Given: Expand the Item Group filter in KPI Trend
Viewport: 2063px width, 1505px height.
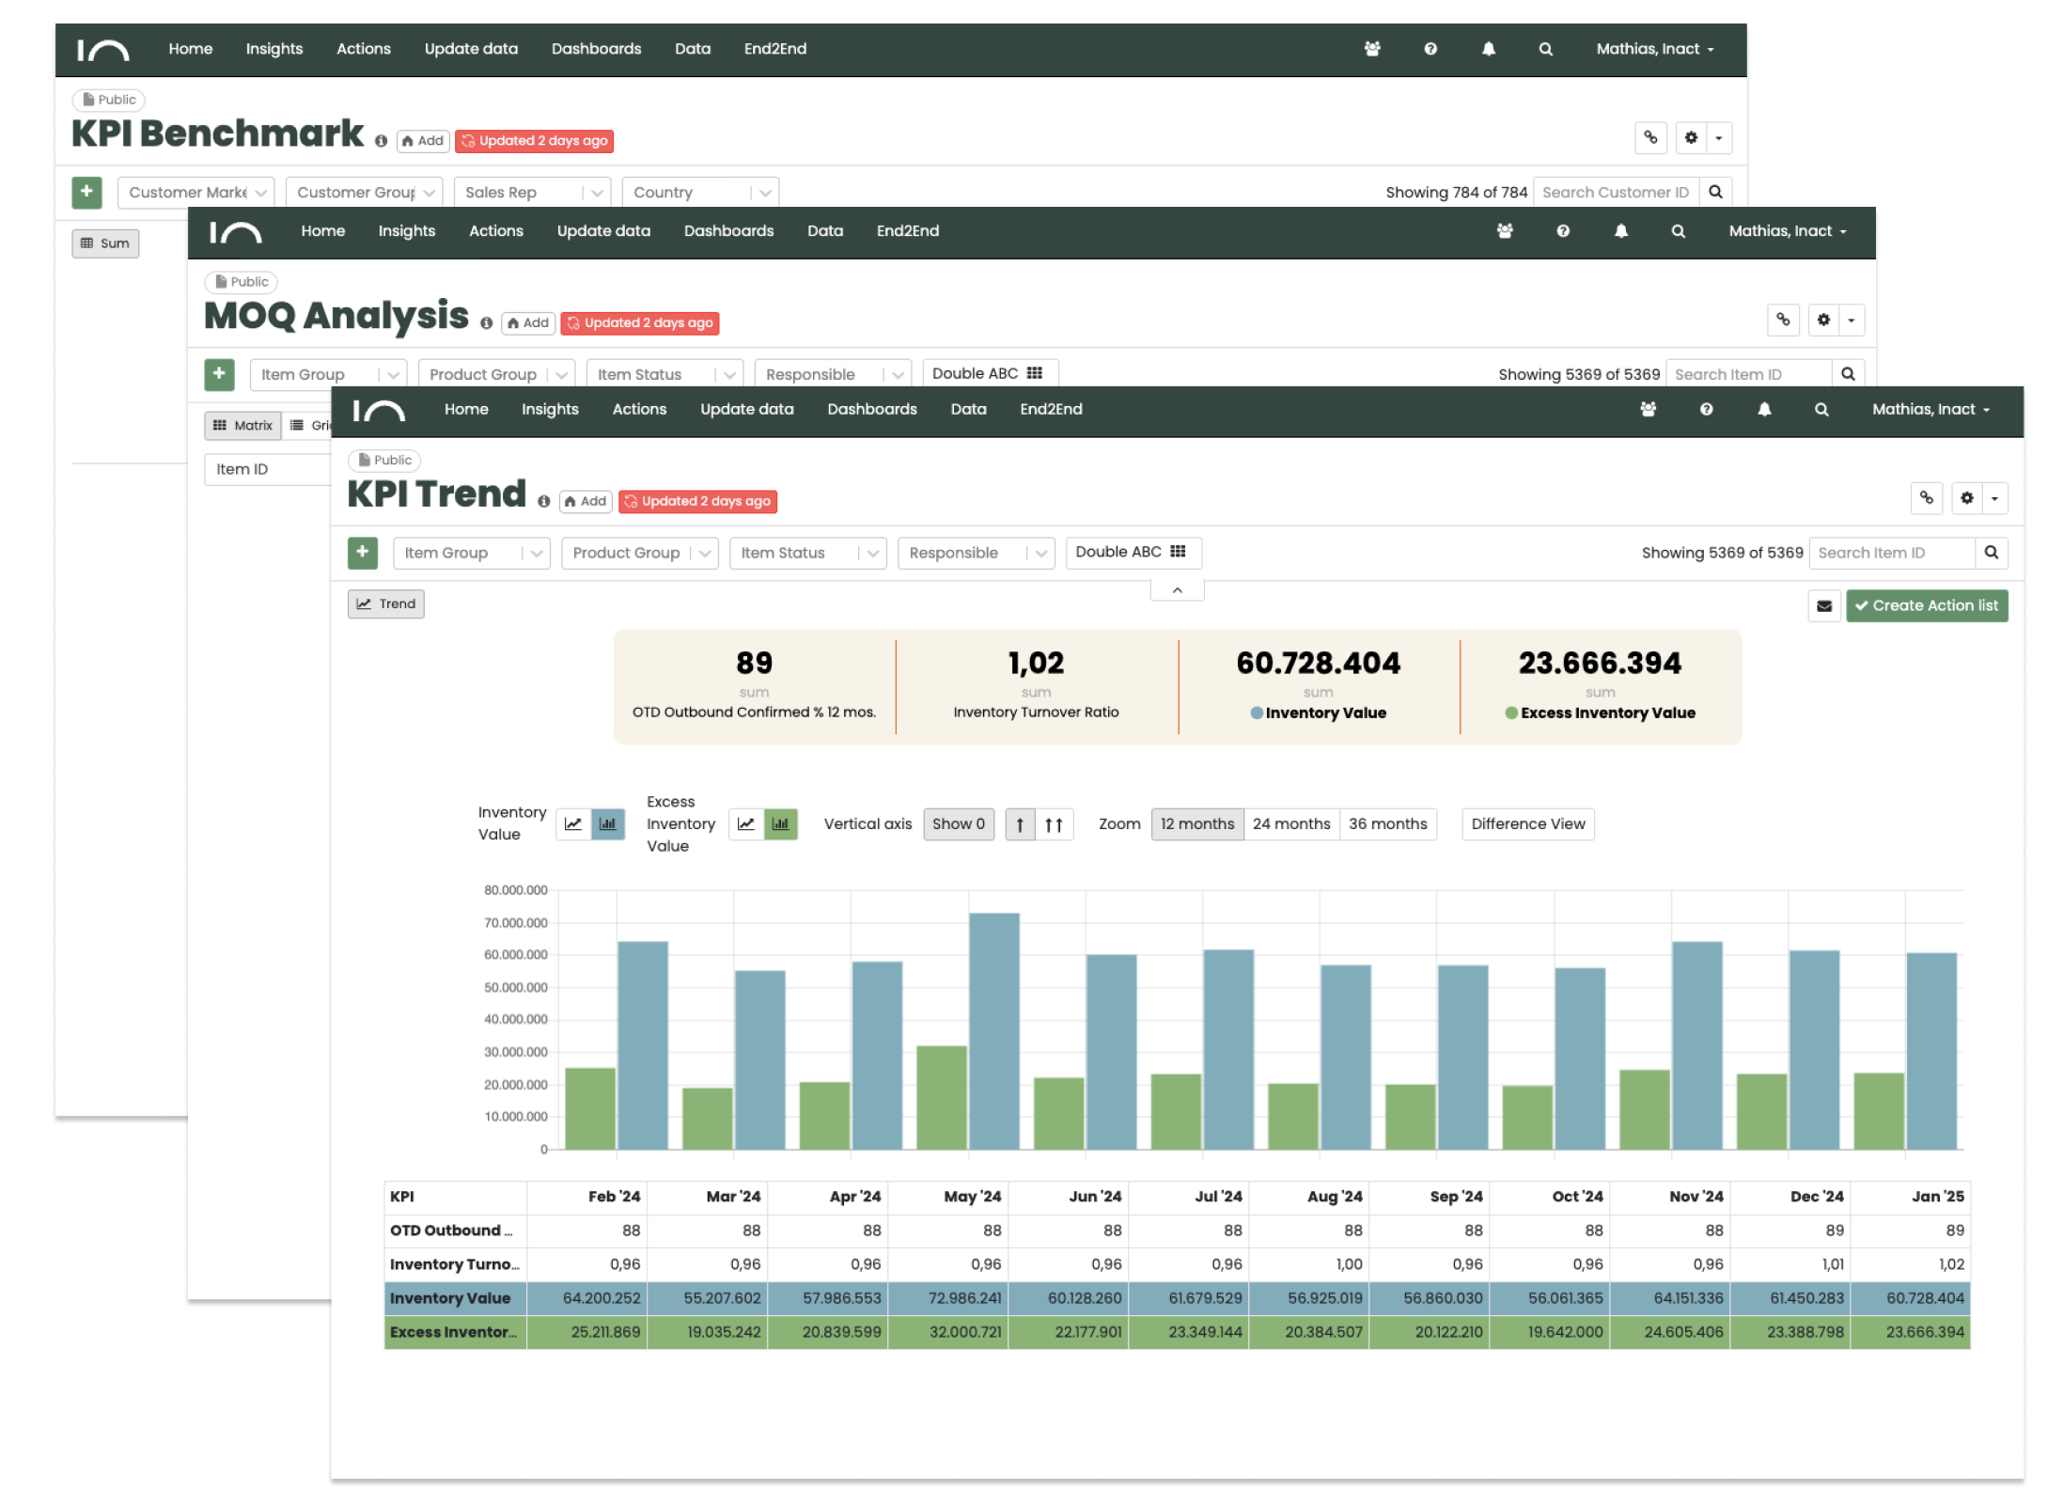Looking at the screenshot, I should (470, 554).
